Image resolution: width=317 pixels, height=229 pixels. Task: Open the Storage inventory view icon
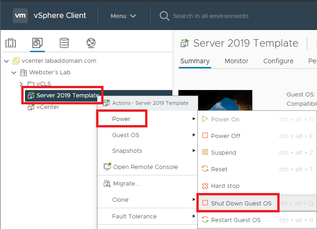[64, 43]
